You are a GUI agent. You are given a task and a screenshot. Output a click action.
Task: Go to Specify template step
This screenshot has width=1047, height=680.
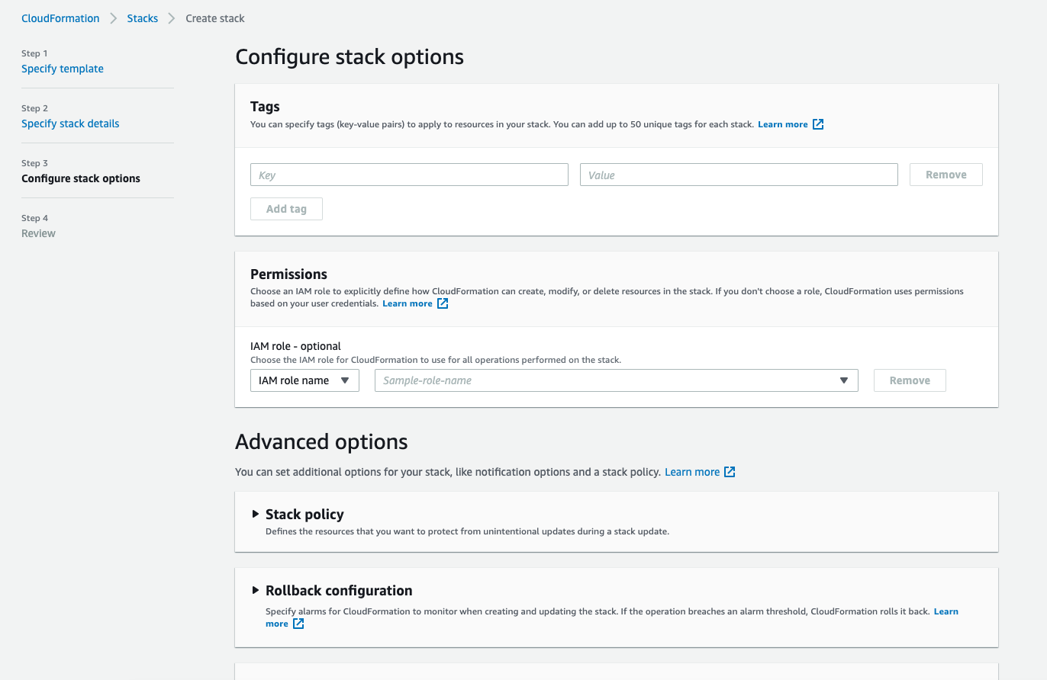point(63,69)
